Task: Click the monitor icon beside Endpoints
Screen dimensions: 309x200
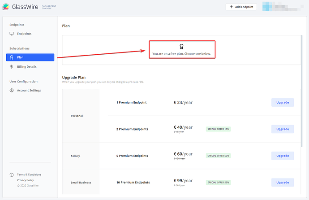Action: click(12, 34)
